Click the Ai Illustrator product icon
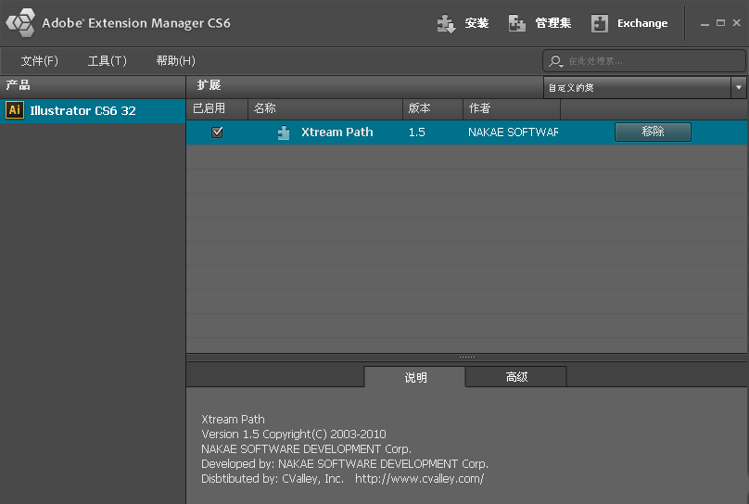The width and height of the screenshot is (749, 504). point(14,109)
